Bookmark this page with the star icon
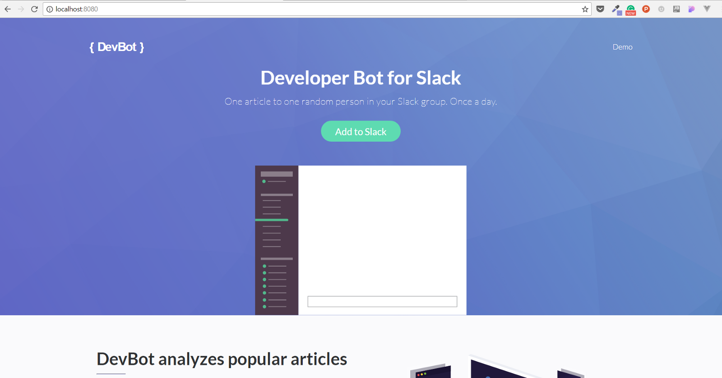The image size is (722, 378). tap(585, 9)
